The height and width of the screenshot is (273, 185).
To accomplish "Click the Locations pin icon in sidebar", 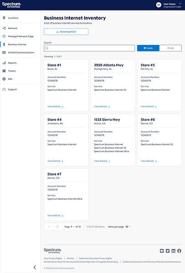I will (x=4, y=18).
